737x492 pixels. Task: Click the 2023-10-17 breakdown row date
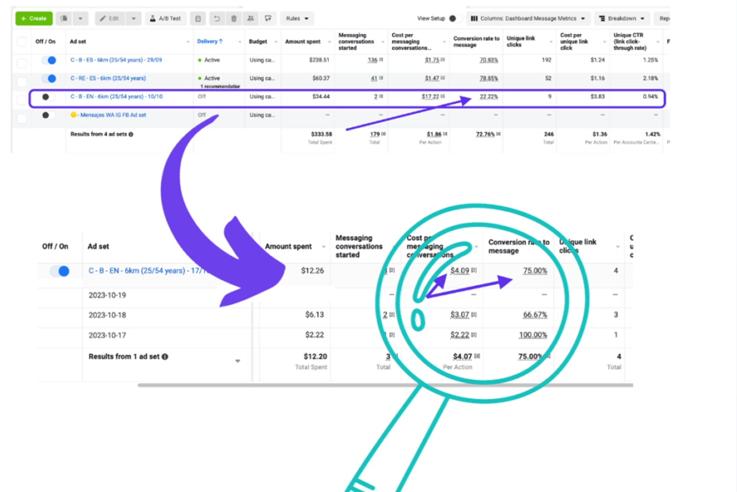tap(107, 335)
